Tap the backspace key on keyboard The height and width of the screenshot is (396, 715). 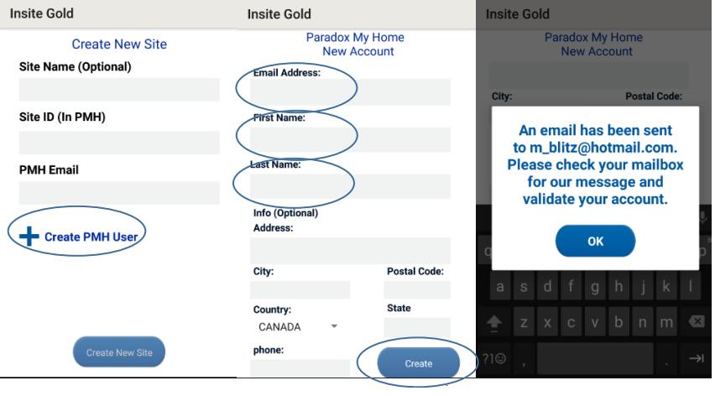[697, 321]
